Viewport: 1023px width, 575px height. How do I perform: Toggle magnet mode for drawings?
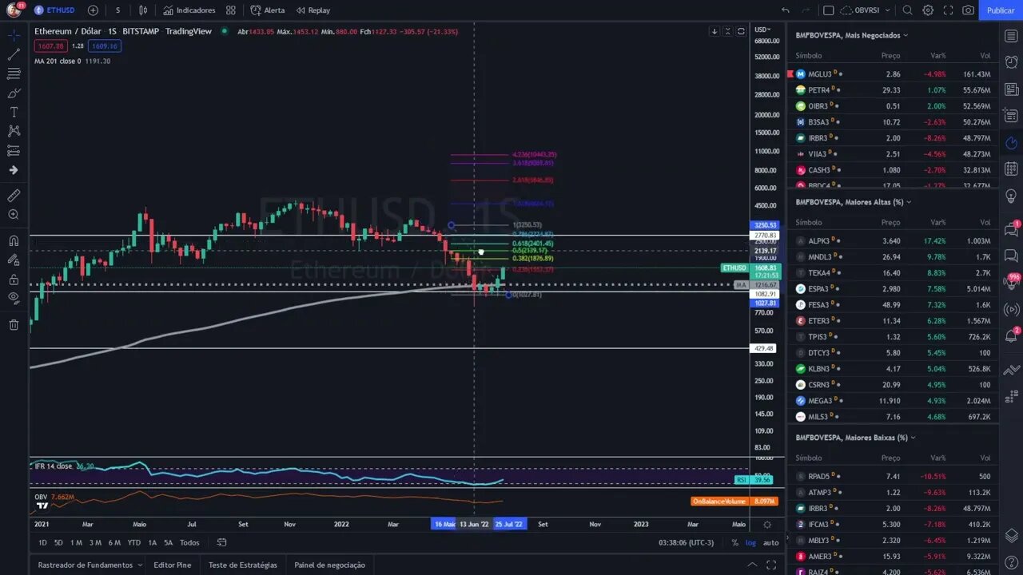click(x=14, y=240)
